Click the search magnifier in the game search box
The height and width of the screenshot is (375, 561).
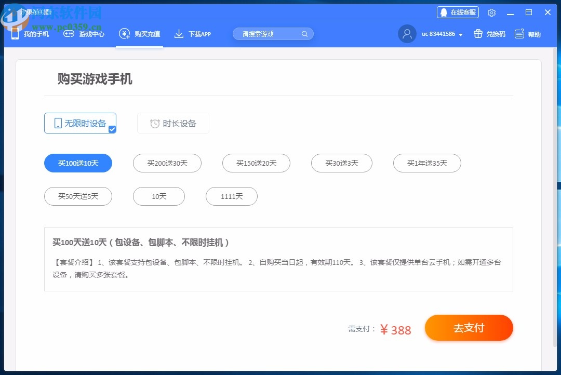tap(304, 33)
